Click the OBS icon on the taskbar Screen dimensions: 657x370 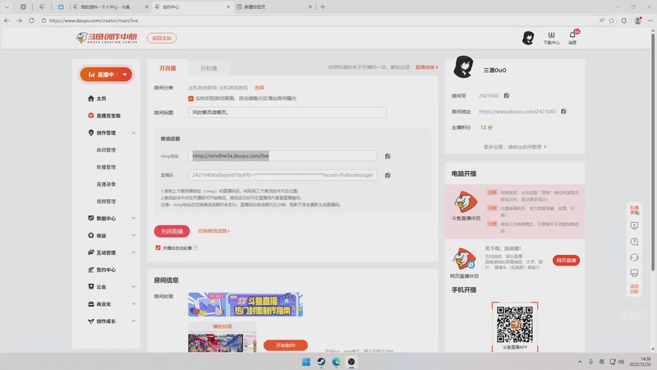point(351,362)
